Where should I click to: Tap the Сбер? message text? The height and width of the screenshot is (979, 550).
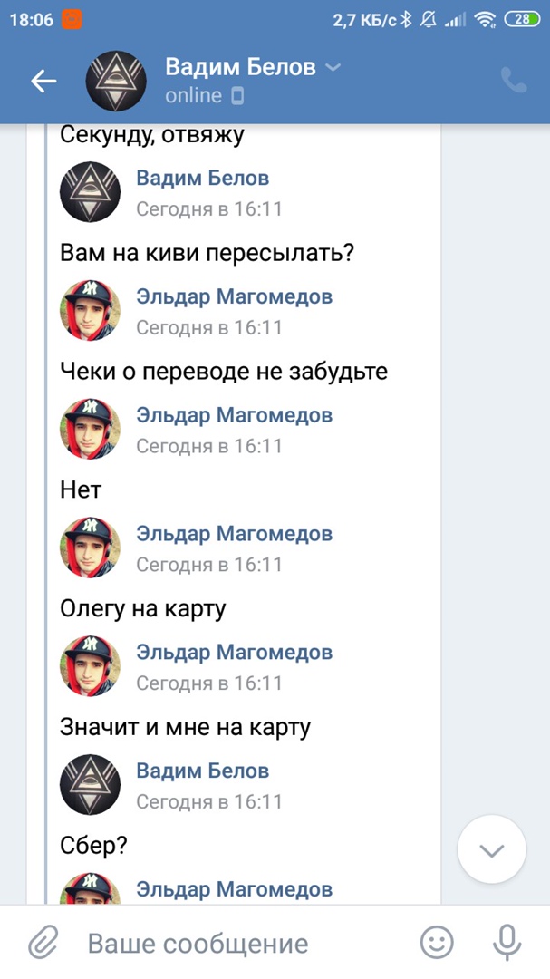(93, 846)
